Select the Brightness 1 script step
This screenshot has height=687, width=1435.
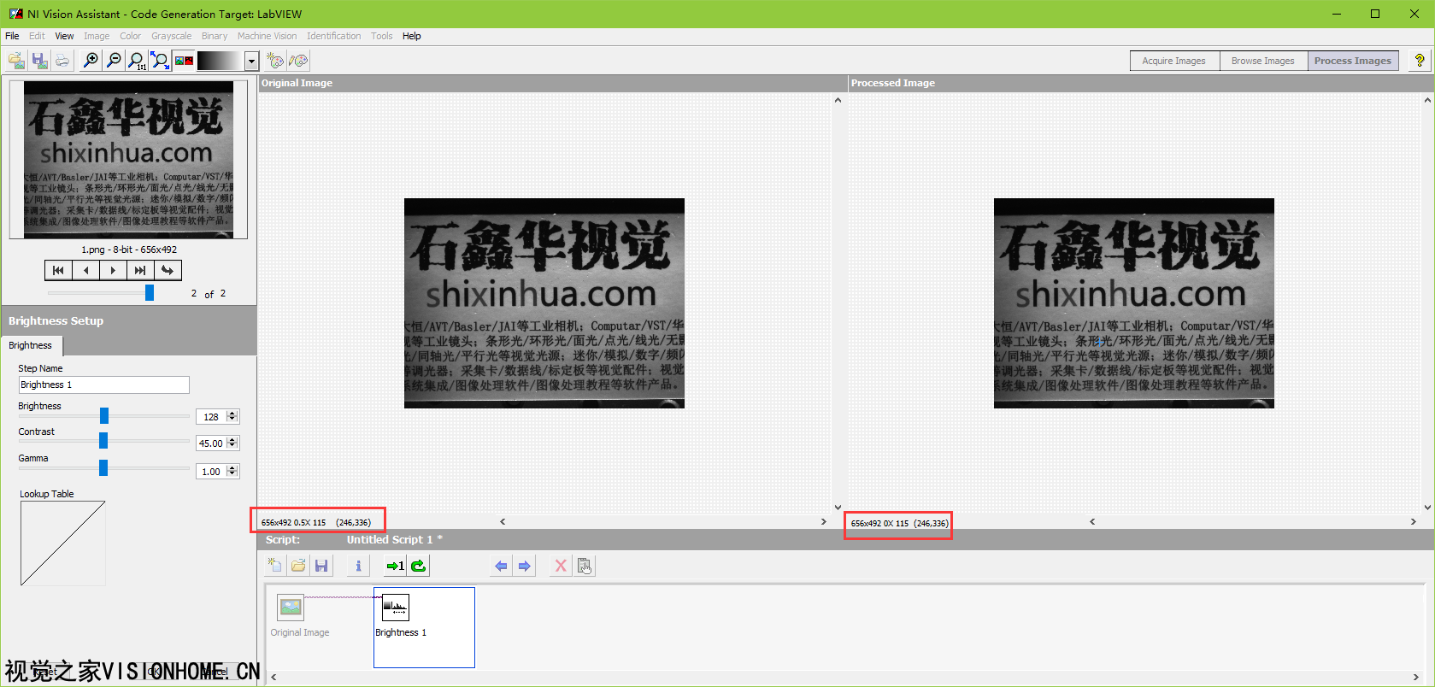pyautogui.click(x=424, y=627)
